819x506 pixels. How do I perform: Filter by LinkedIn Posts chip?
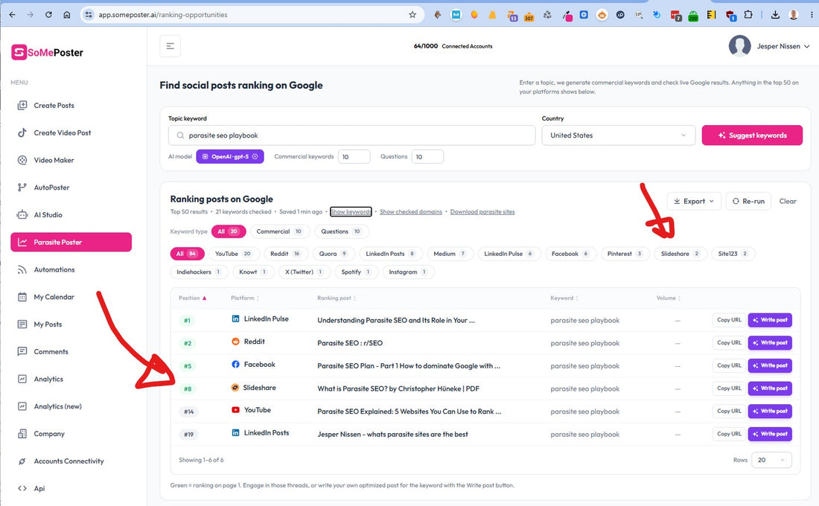[x=390, y=254]
